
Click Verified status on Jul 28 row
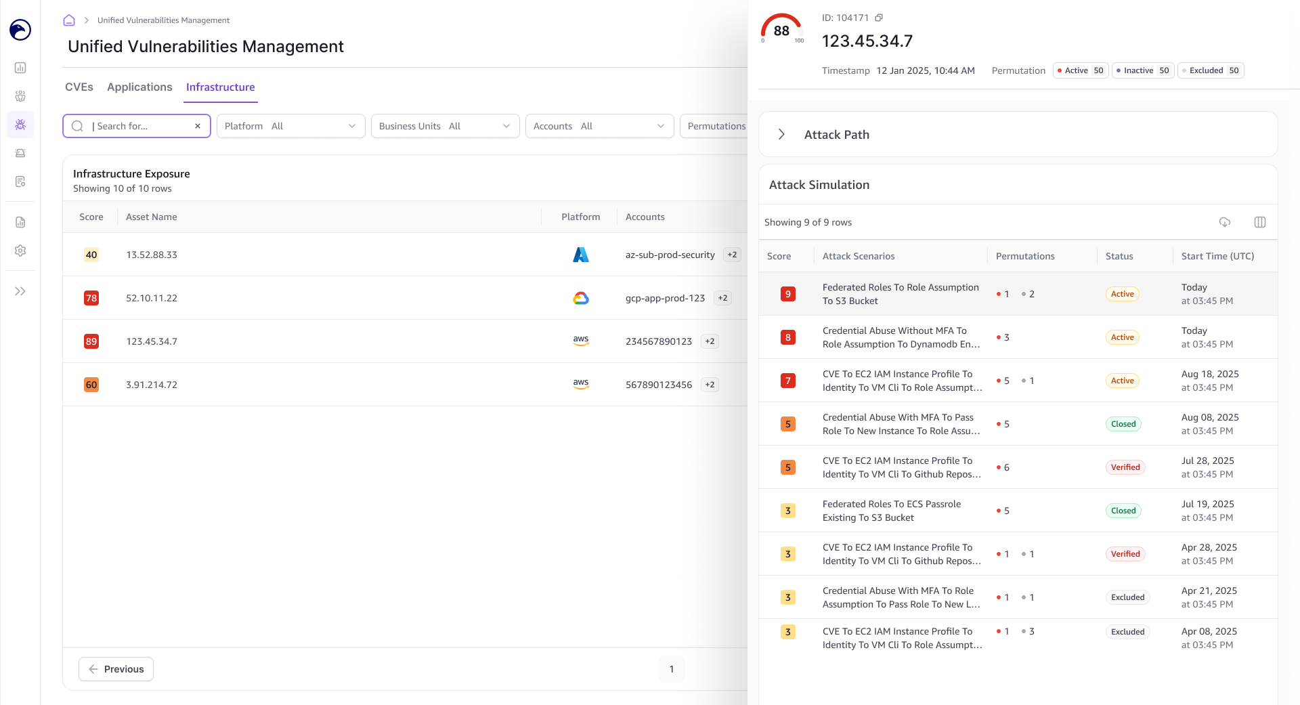pos(1125,467)
